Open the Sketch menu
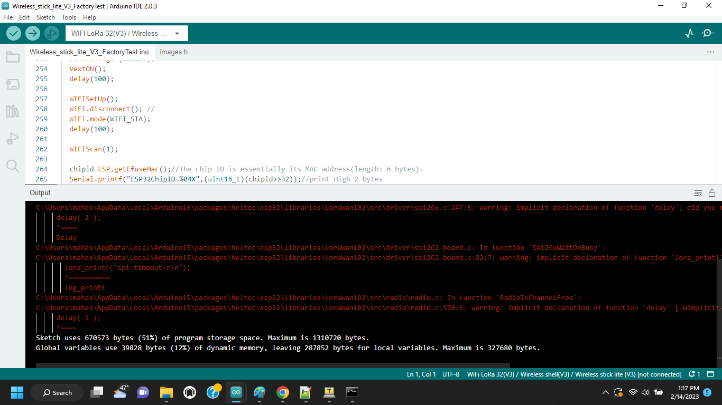Viewport: 722px width, 405px height. pos(45,17)
